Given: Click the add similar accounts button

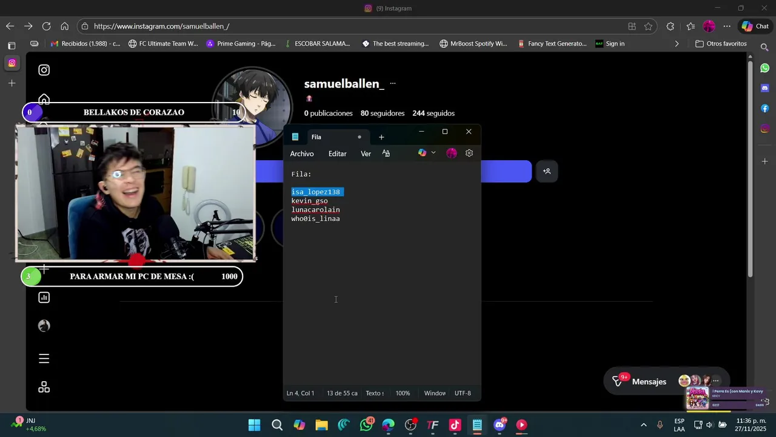Looking at the screenshot, I should pos(547,172).
